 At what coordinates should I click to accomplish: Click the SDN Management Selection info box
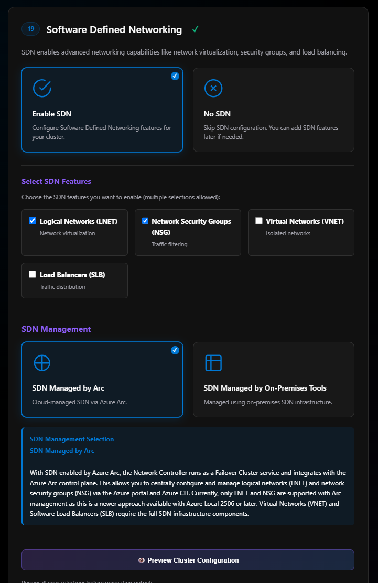click(188, 476)
